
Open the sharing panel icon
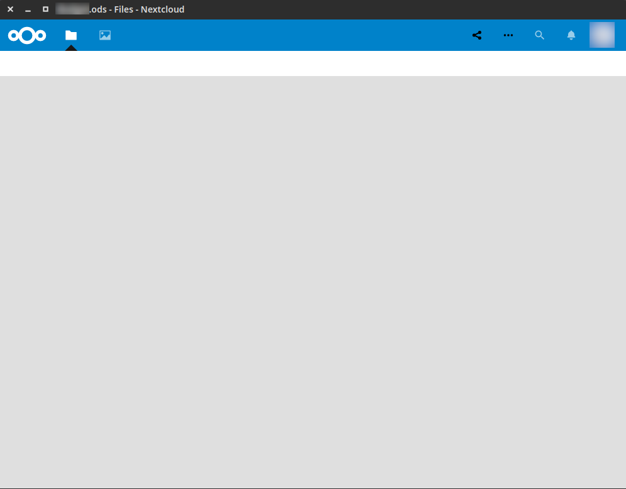coord(477,35)
